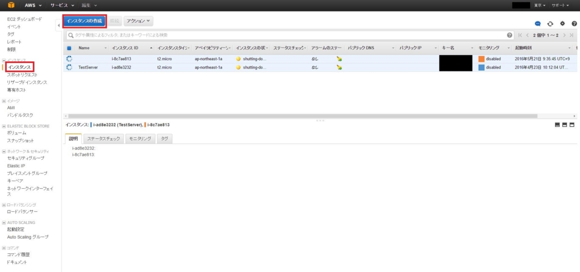This screenshot has height=272, width=580.
Task: Open the 東京 region dropdown
Action: pos(540,6)
